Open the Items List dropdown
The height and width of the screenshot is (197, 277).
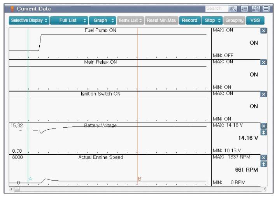pyautogui.click(x=130, y=21)
